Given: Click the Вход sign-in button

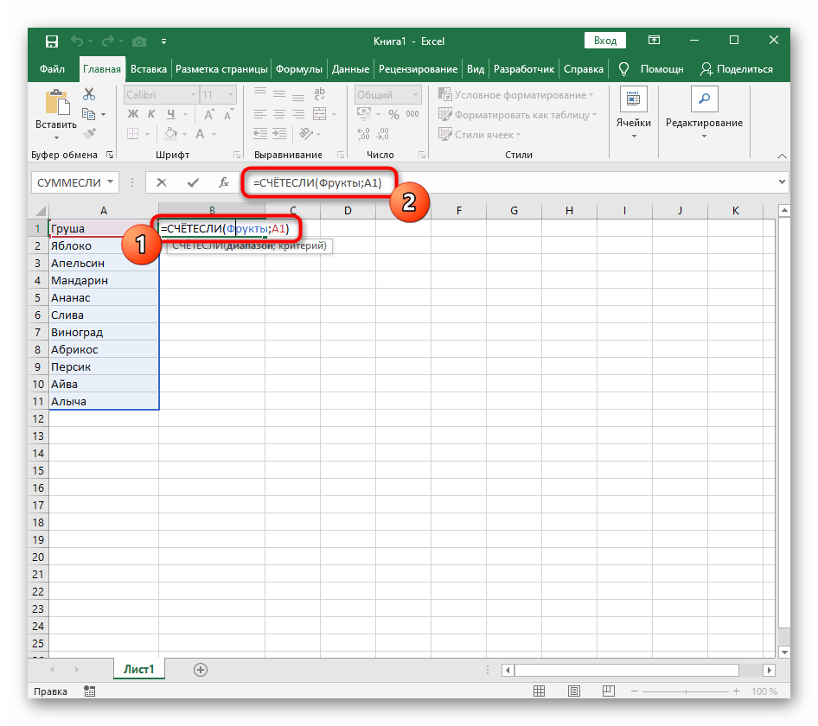Looking at the screenshot, I should 605,41.
